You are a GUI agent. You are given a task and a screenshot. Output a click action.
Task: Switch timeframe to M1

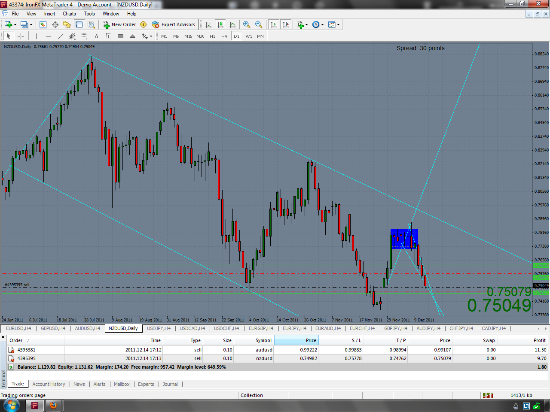coord(164,36)
